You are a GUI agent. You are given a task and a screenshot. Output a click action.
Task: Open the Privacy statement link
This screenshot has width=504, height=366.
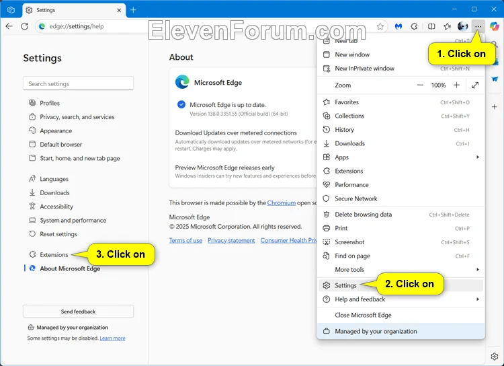231,240
